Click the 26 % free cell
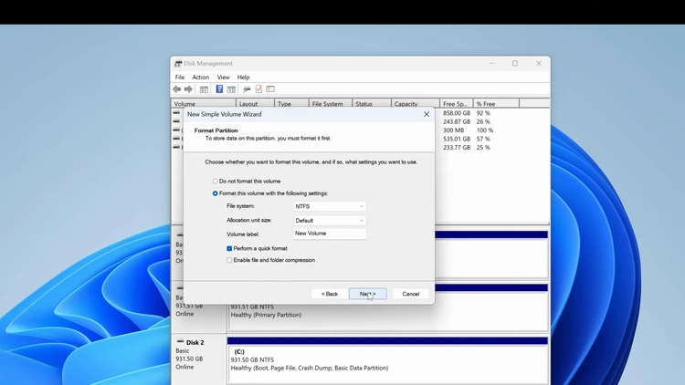This screenshot has width=685, height=385. coord(483,121)
